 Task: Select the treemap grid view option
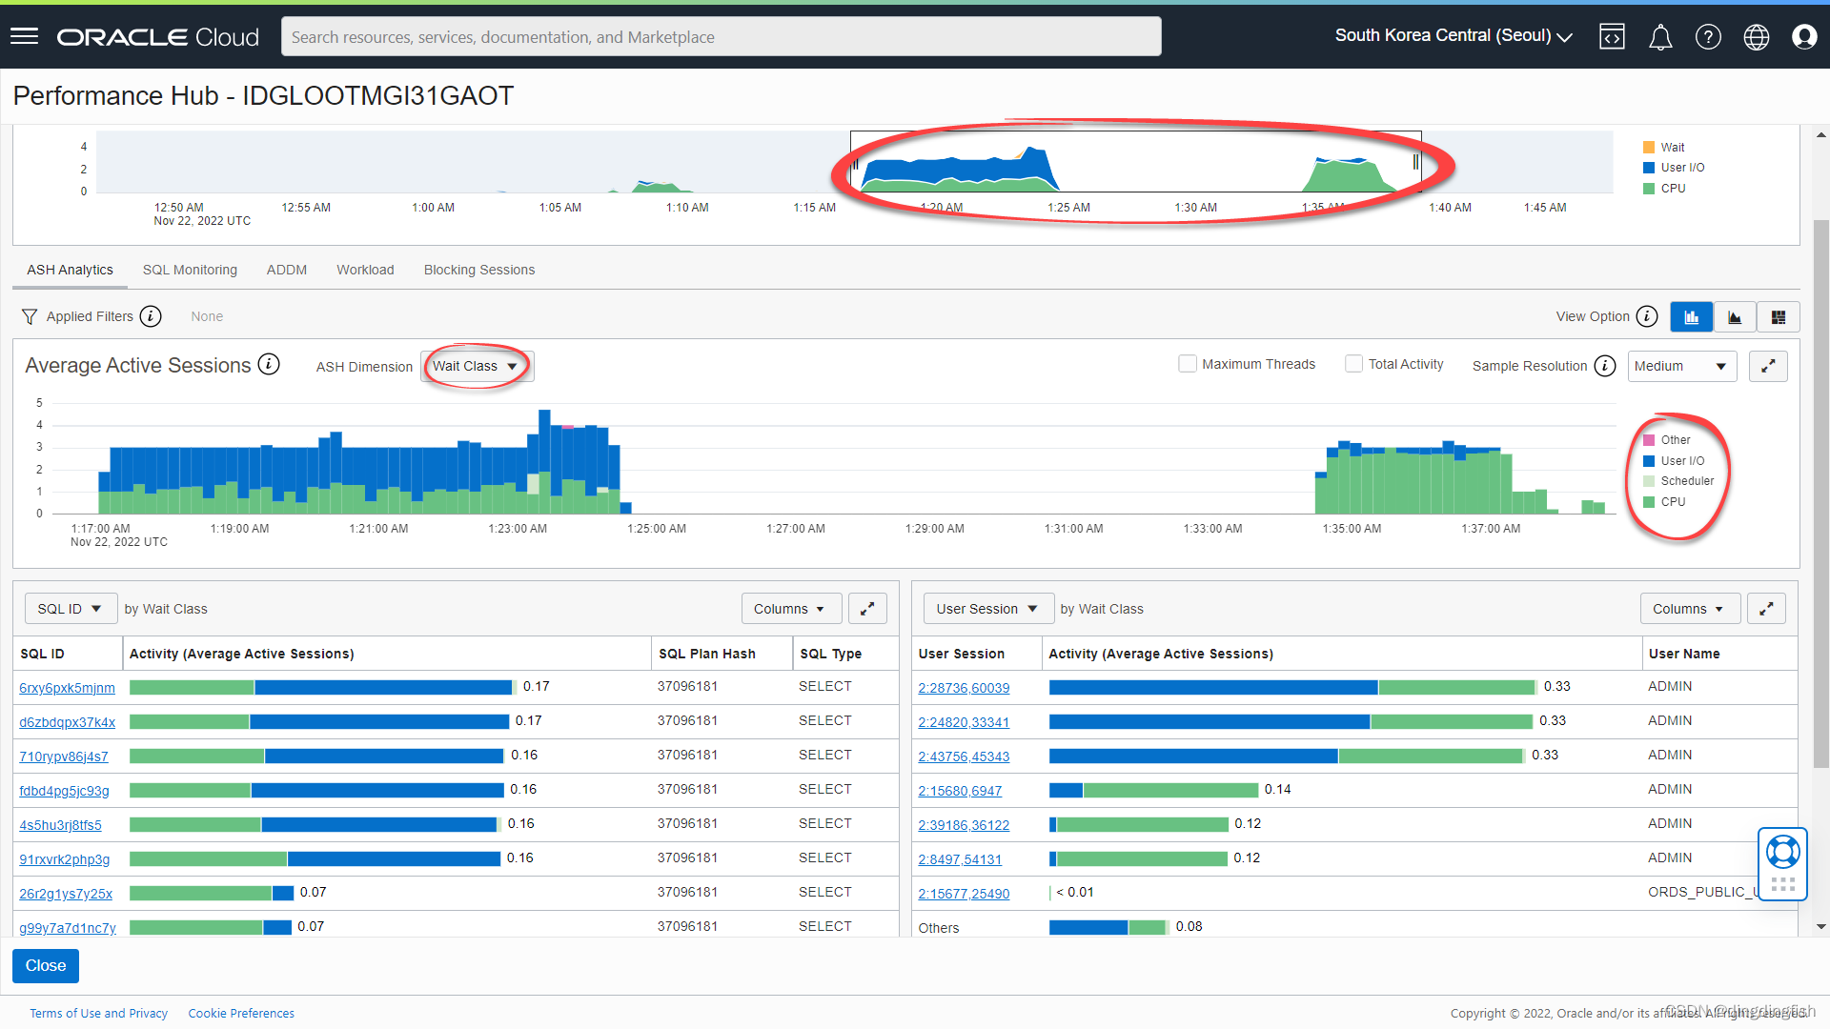(x=1778, y=317)
